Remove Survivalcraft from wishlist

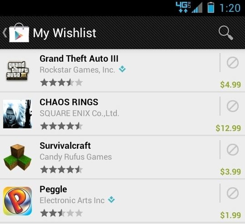[x=233, y=149]
